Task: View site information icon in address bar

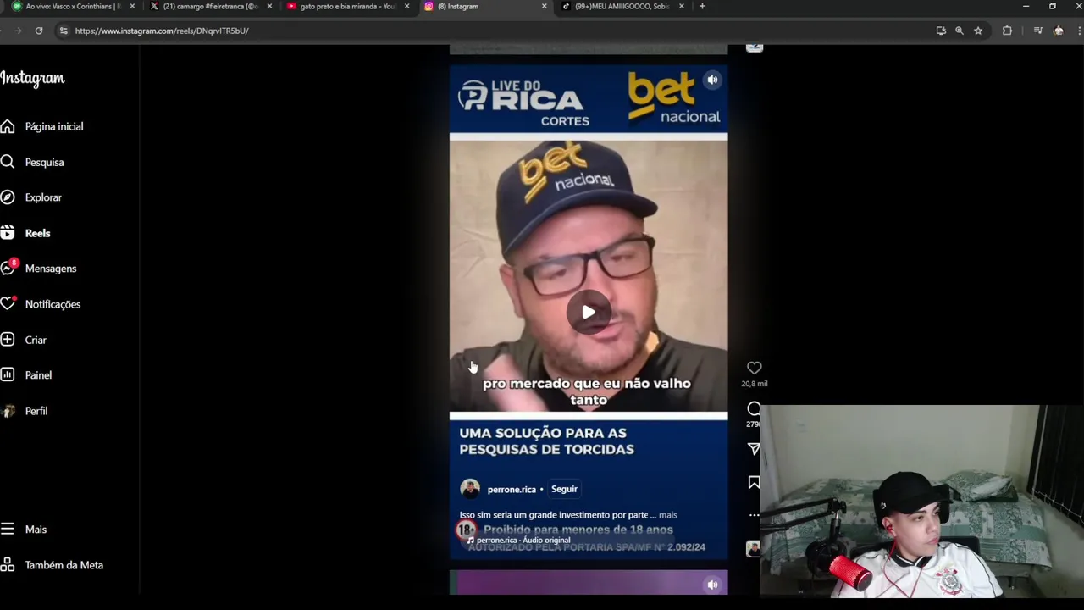Action: point(64,30)
